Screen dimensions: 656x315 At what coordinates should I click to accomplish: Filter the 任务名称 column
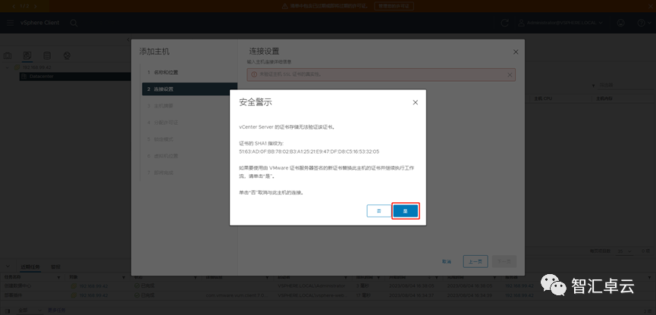pyautogui.click(x=58, y=277)
